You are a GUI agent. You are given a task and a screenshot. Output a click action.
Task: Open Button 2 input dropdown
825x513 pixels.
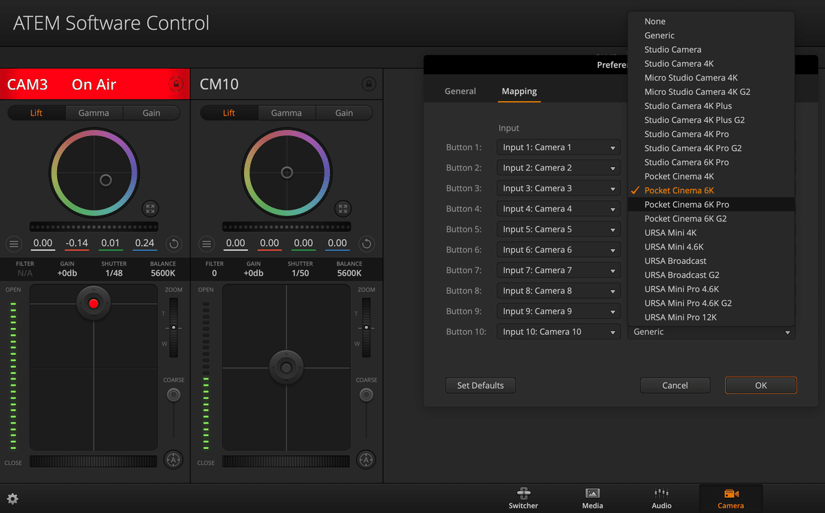tap(559, 168)
